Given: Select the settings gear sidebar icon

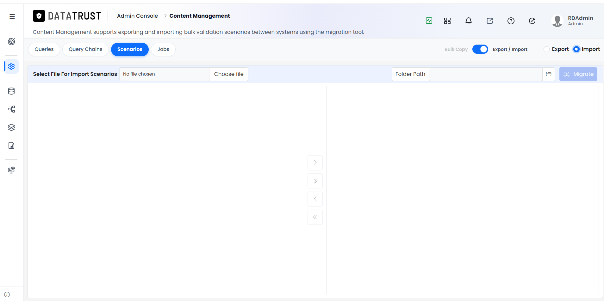Looking at the screenshot, I should pos(11,66).
